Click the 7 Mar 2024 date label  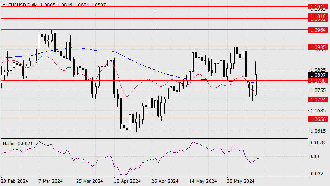coord(51,181)
